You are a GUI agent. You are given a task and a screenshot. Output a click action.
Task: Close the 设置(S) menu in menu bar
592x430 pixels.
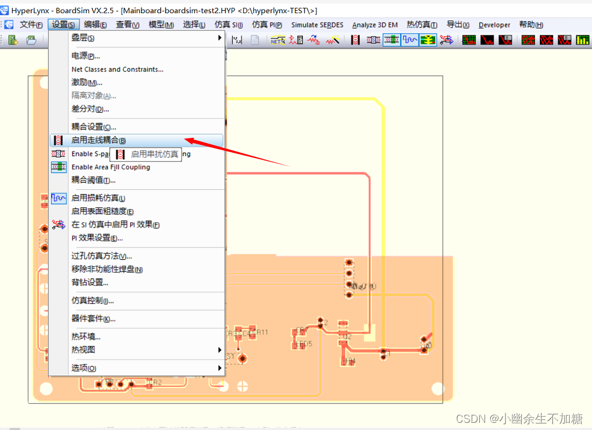pos(64,25)
